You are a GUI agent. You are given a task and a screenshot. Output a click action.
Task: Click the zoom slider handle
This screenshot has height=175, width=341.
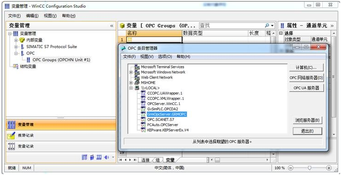click(310, 168)
